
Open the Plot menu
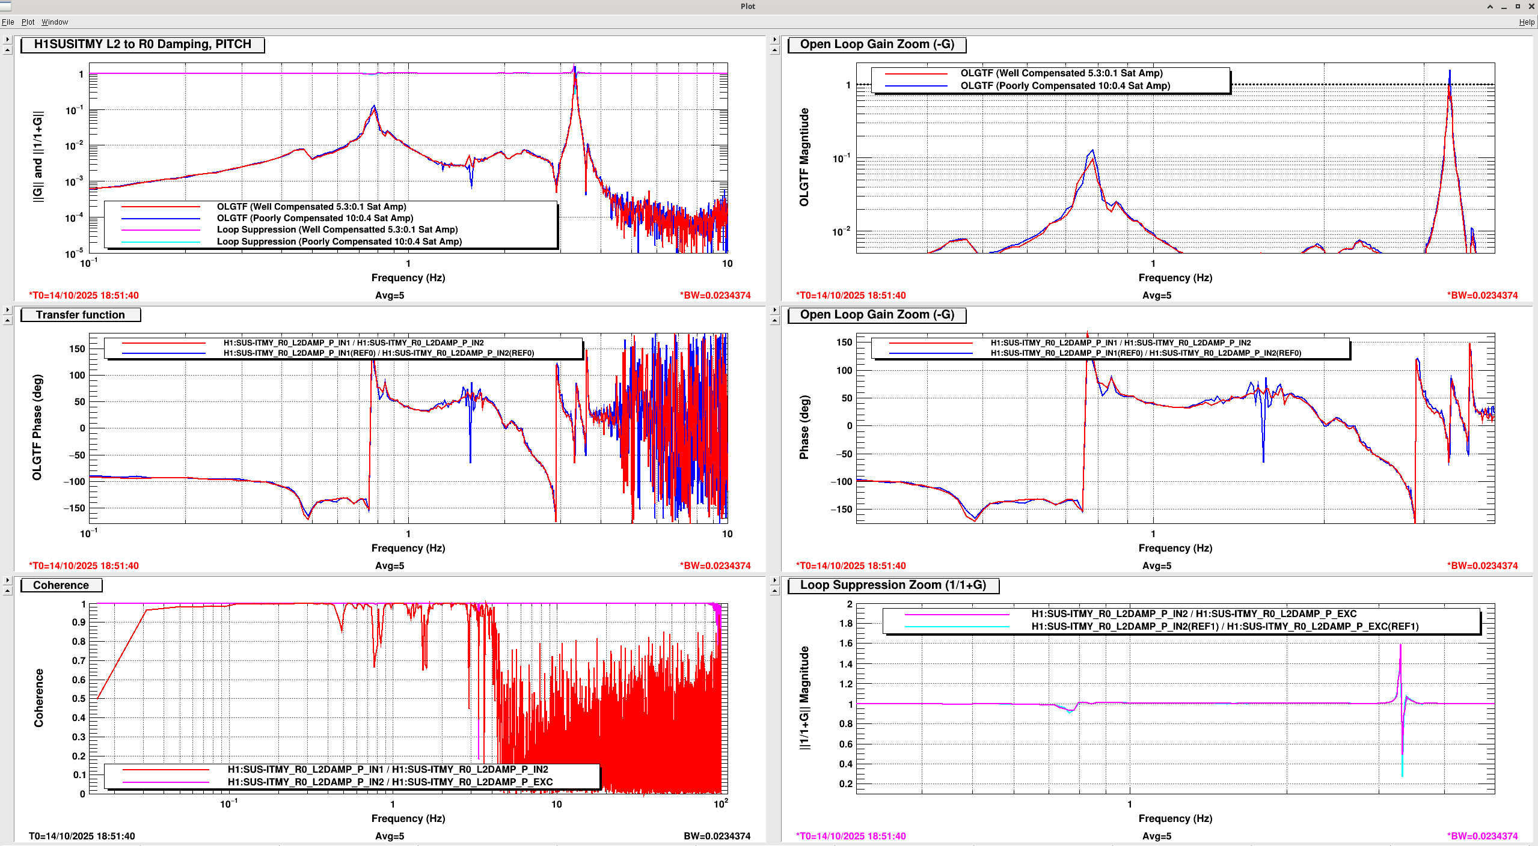28,22
